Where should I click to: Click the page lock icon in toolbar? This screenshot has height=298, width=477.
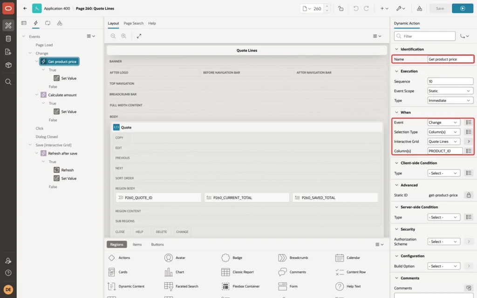coord(341,8)
